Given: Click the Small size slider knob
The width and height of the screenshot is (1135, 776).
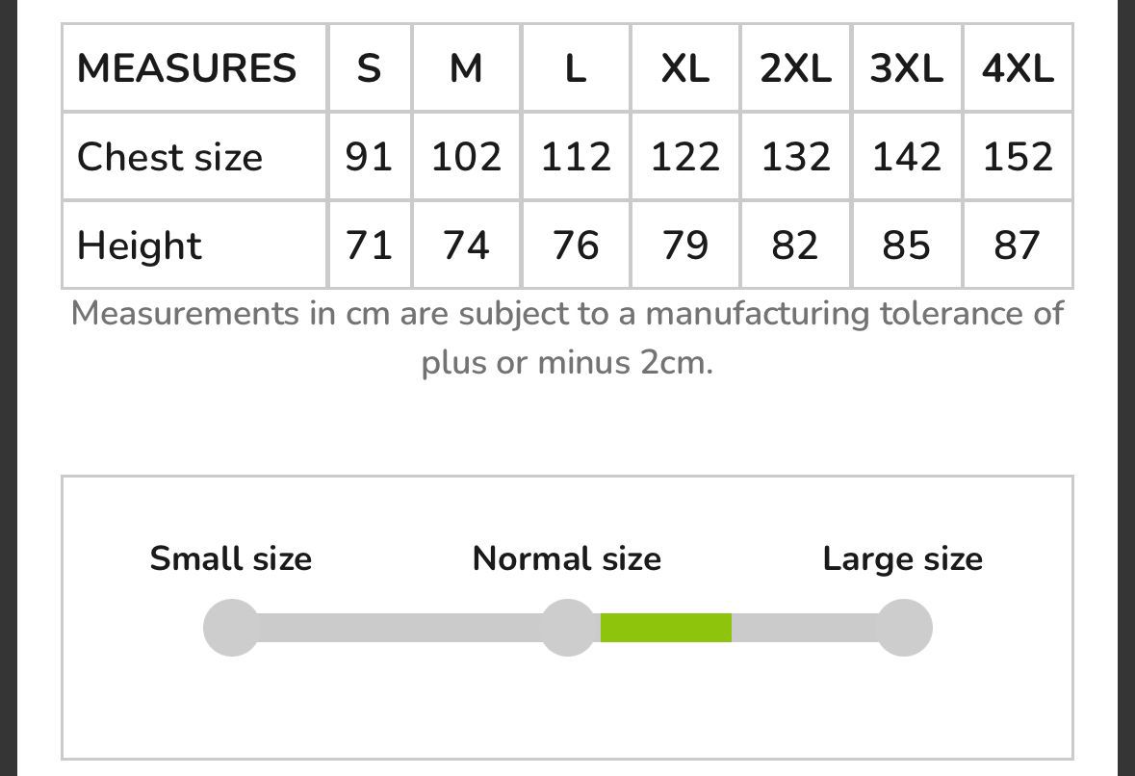Looking at the screenshot, I should tap(232, 628).
